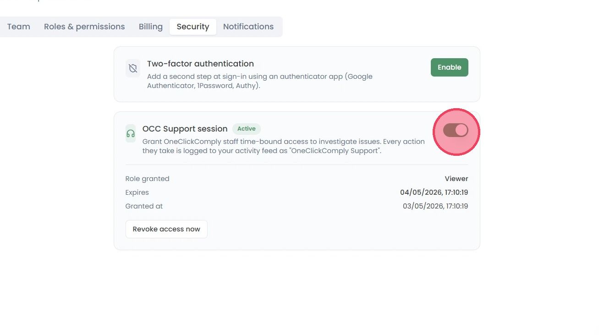
Task: Select the Security tab
Action: click(x=193, y=27)
